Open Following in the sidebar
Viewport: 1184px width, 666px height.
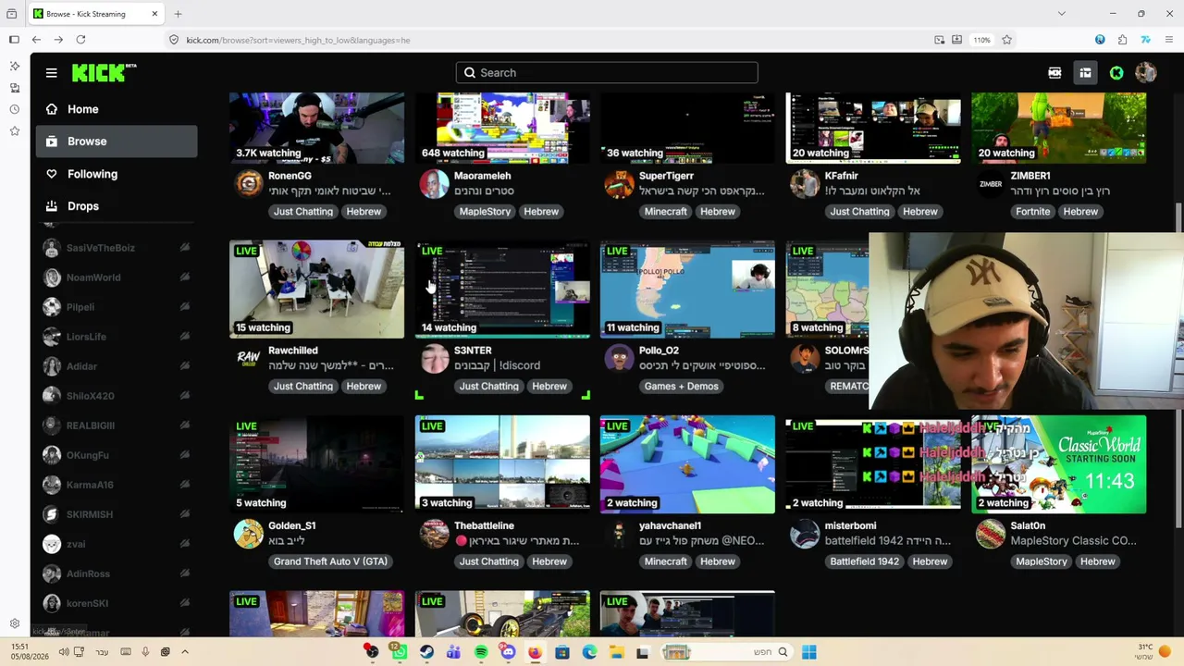pos(117,174)
